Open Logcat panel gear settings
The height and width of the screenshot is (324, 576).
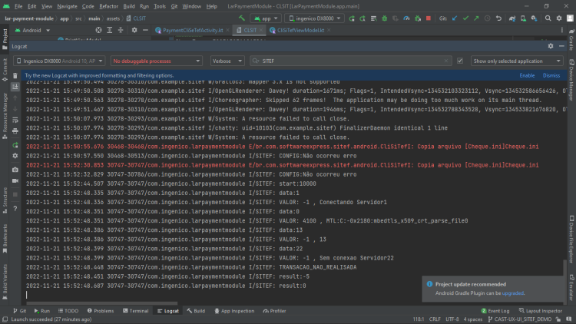(551, 46)
